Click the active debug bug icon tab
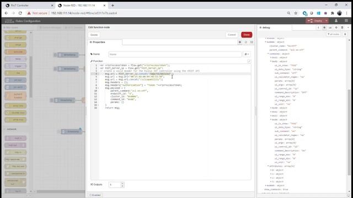This screenshot has width=353, height=198. point(324,28)
